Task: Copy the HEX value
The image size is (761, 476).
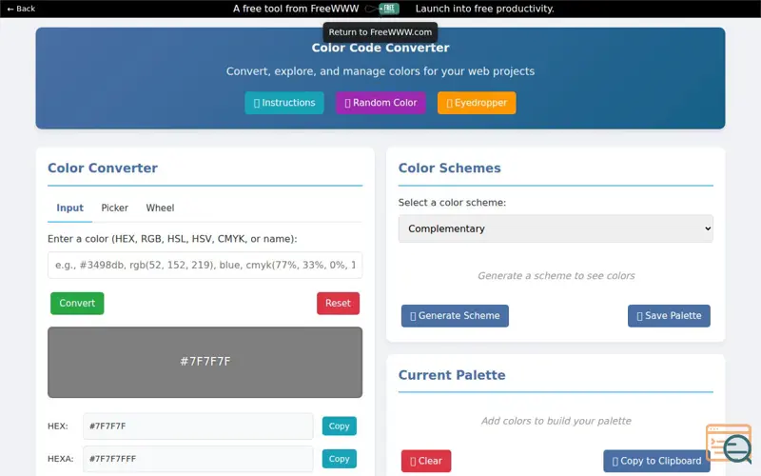Action: point(340,426)
